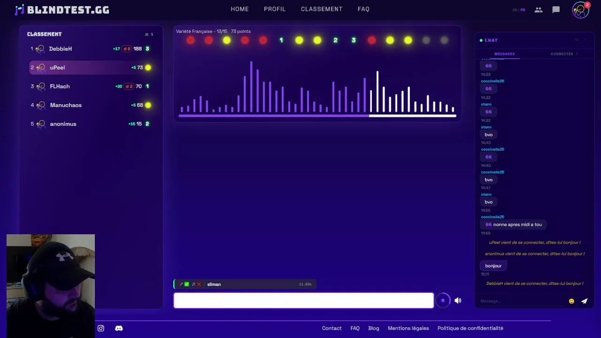Click round indicator numbered 2

coord(335,40)
